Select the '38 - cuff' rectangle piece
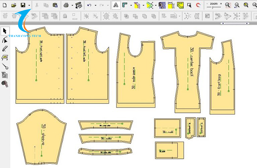This screenshot has width=257, height=168. click(x=167, y=128)
